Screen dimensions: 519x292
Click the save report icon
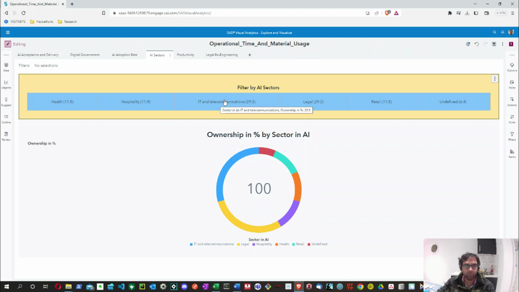(494, 44)
